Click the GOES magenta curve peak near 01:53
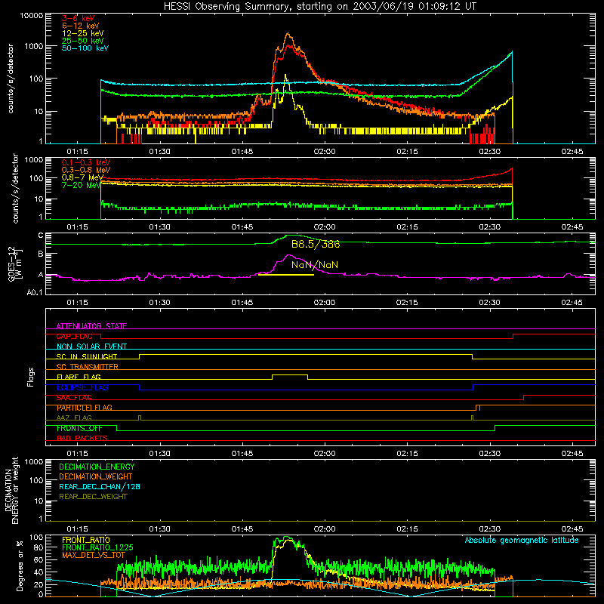This screenshot has width=604, height=604. tap(288, 255)
